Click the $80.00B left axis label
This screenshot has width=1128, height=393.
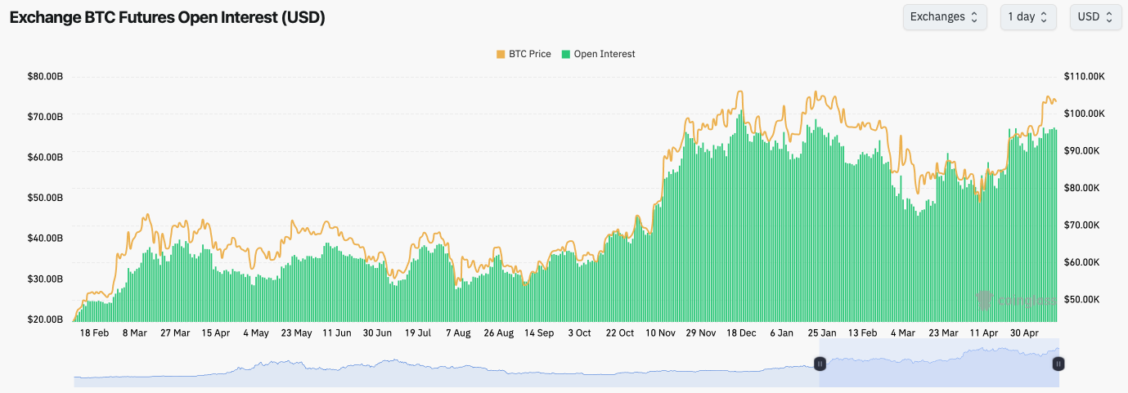pyautogui.click(x=45, y=77)
